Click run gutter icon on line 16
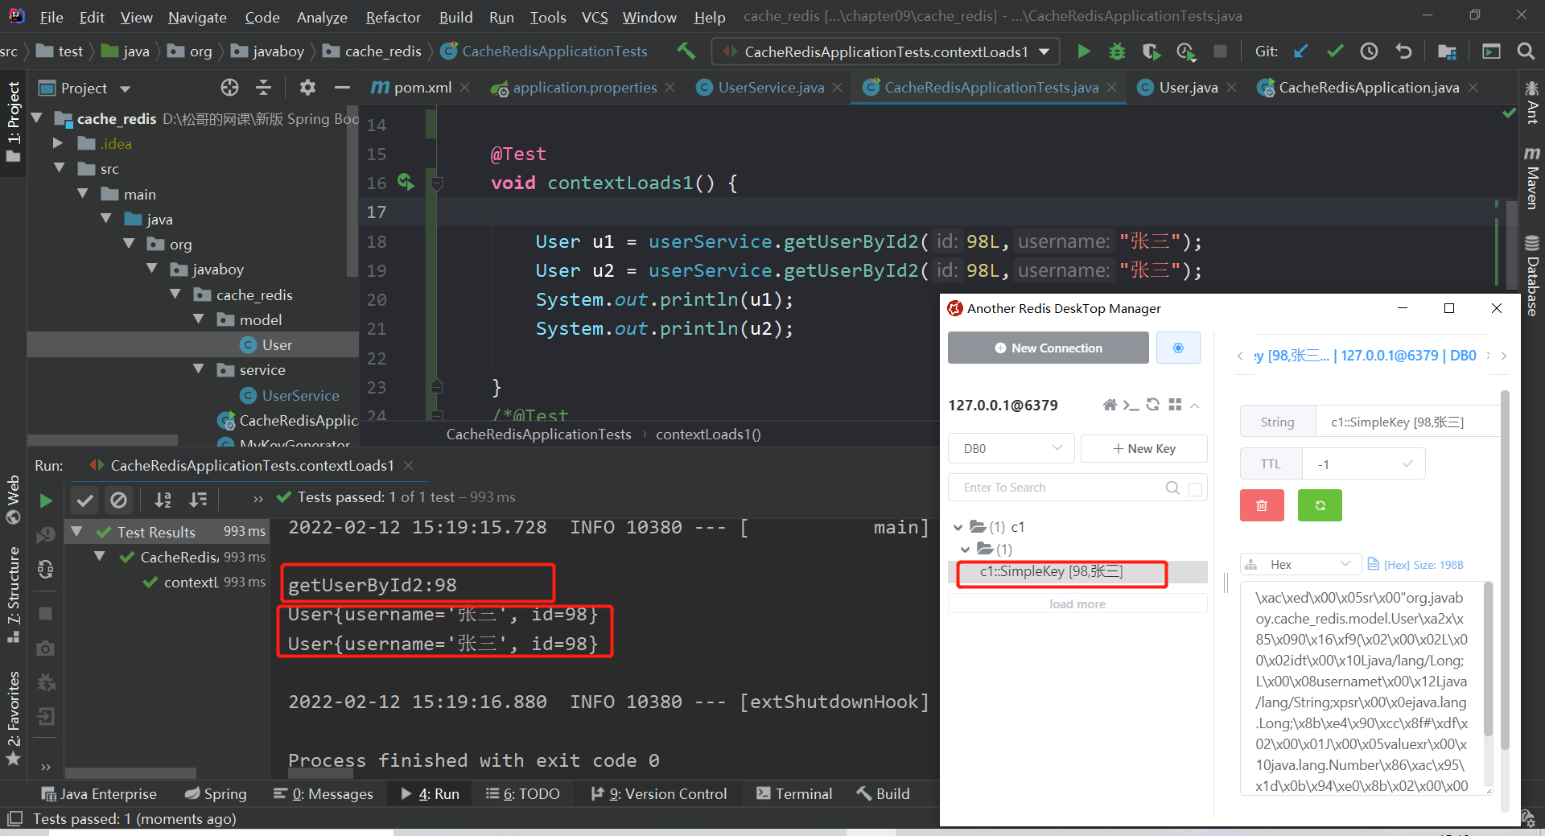The width and height of the screenshot is (1545, 836). pyautogui.click(x=406, y=183)
